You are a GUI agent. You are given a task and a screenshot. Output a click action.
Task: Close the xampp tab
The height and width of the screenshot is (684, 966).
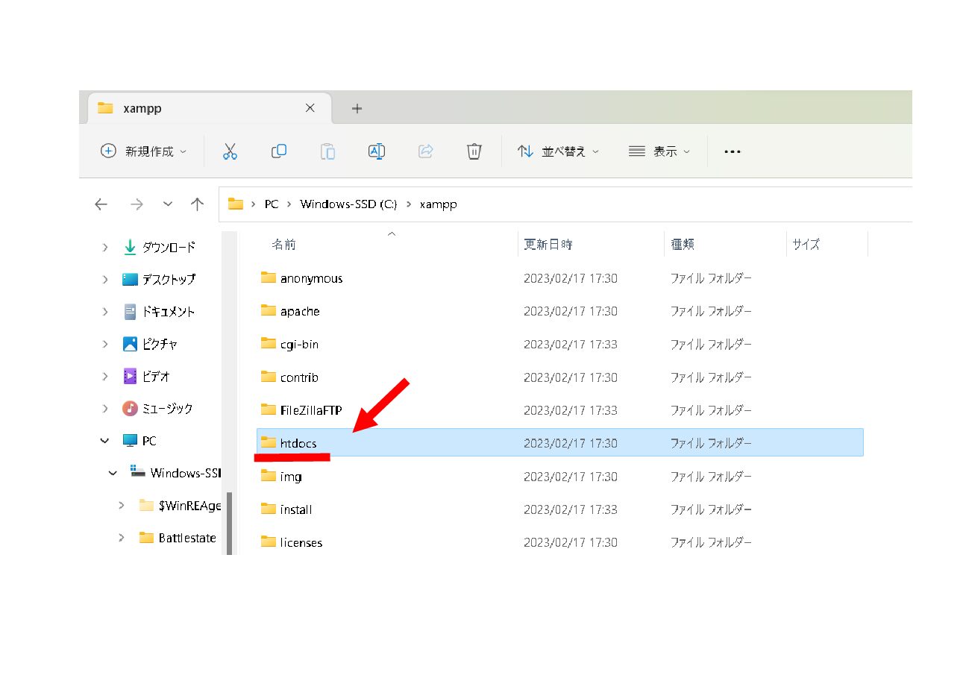tap(310, 108)
